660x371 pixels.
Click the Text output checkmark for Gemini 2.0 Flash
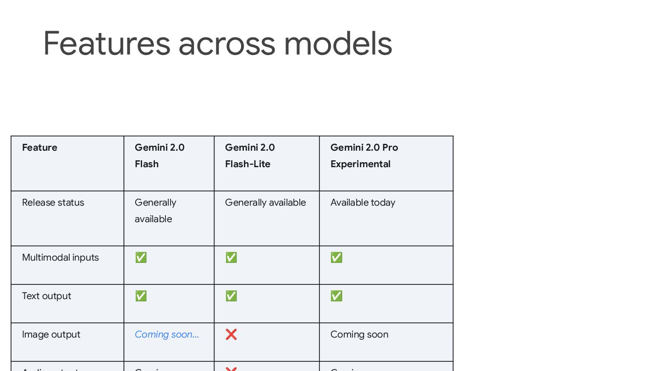tap(141, 296)
